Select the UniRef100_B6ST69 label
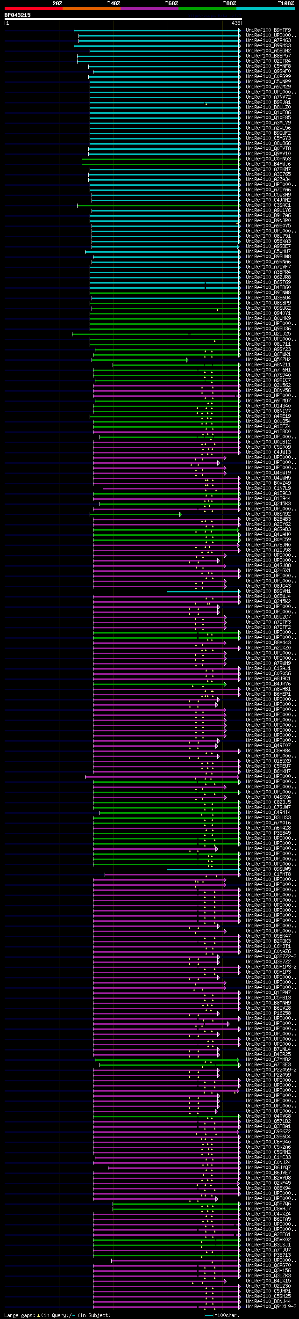This screenshot has width=299, height=1319. (268, 283)
